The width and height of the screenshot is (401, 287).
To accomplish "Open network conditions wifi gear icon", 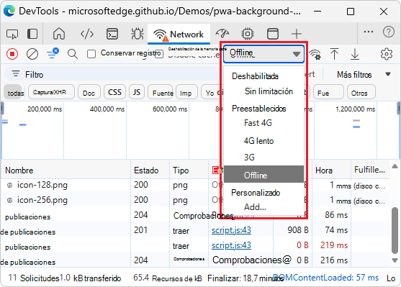I will pyautogui.click(x=315, y=54).
